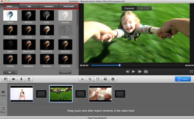194x119 pixels.
Task: Select the child on grass clip
Action: [x=61, y=94]
